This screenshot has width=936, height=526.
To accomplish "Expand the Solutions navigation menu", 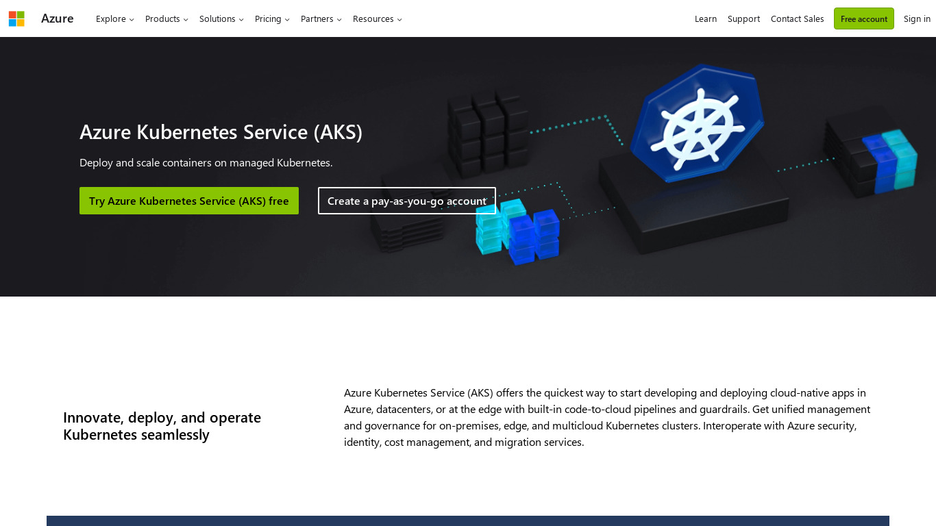I will (221, 18).
